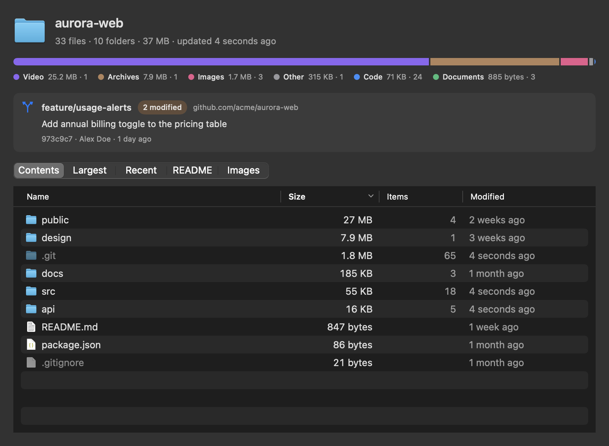Click the blue Code legend dot

click(x=357, y=77)
